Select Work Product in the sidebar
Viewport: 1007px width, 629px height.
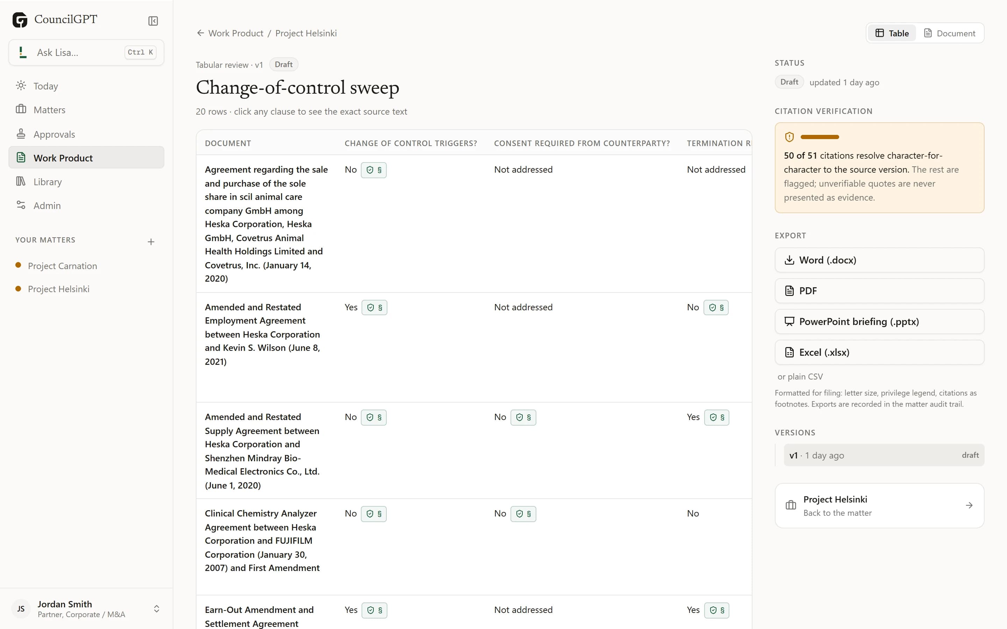click(x=86, y=158)
